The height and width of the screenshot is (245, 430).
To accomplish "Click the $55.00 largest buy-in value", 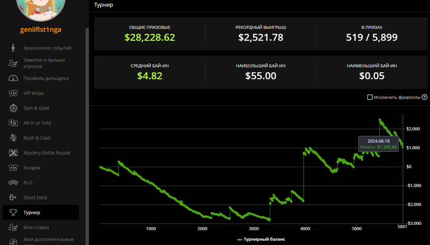I will coord(260,76).
